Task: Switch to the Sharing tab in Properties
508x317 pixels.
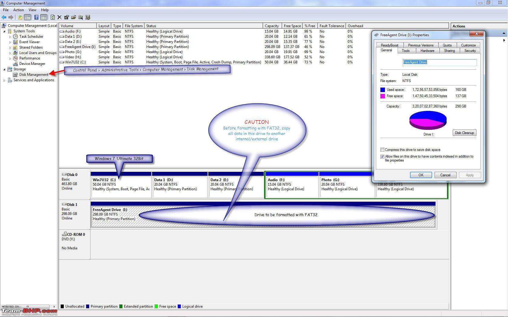Action: (x=449, y=51)
